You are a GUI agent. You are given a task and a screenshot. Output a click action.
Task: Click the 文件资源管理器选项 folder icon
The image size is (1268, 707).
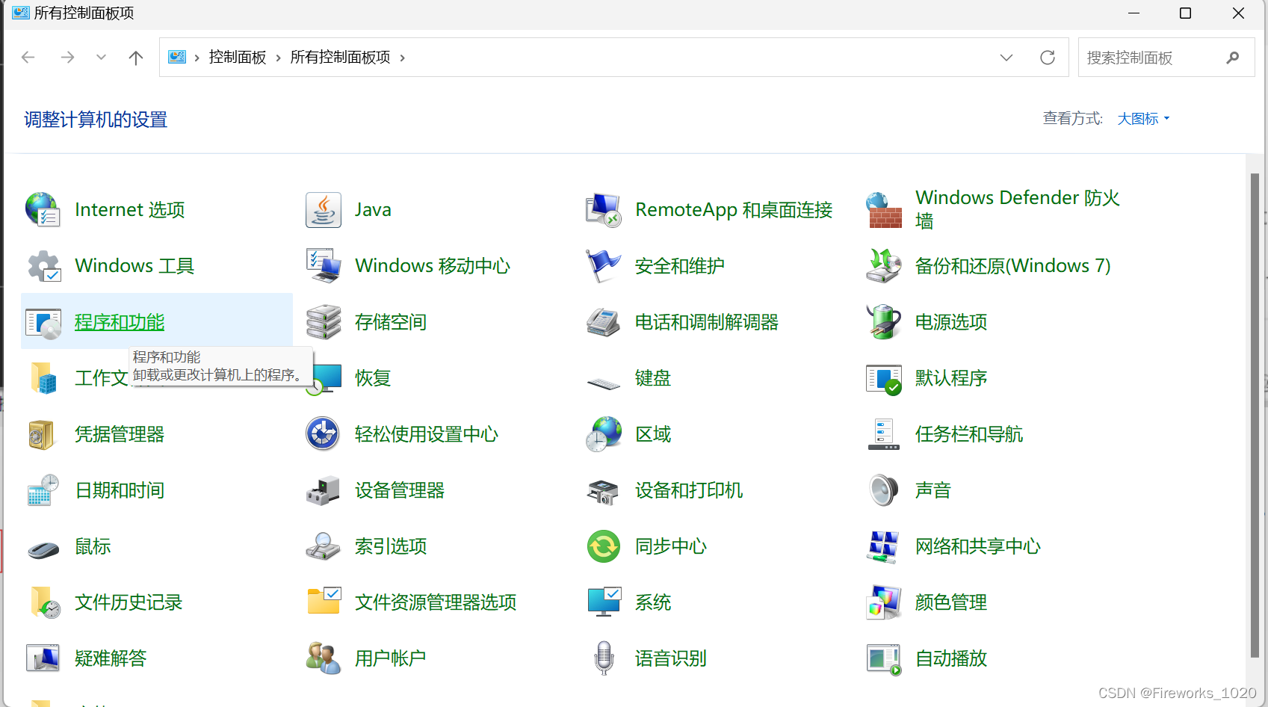pyautogui.click(x=324, y=602)
